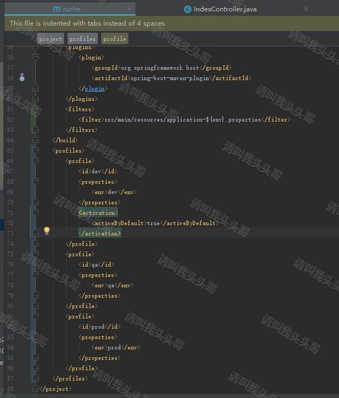This screenshot has width=339, height=398.
Task: Click the closing project tag
Action: 56,389
